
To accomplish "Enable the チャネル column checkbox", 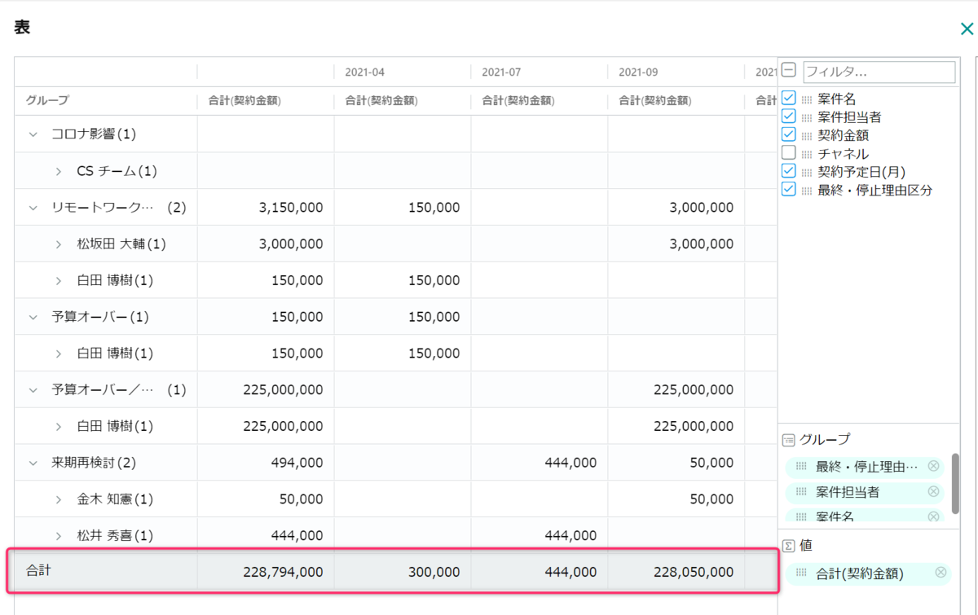I will tap(788, 153).
